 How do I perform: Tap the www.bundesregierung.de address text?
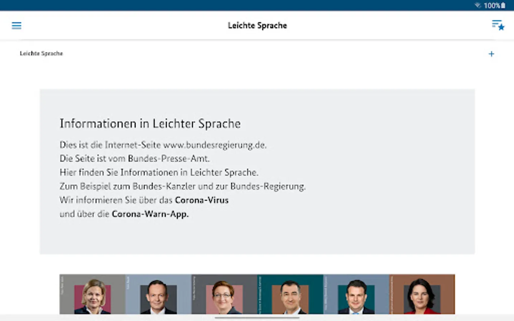pyautogui.click(x=215, y=145)
